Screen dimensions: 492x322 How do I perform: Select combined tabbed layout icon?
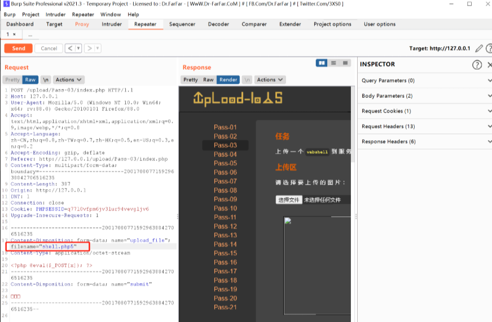pyautogui.click(x=345, y=63)
